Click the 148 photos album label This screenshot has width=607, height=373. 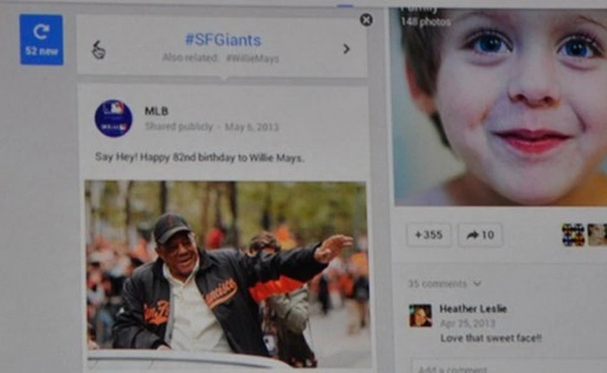tap(426, 22)
